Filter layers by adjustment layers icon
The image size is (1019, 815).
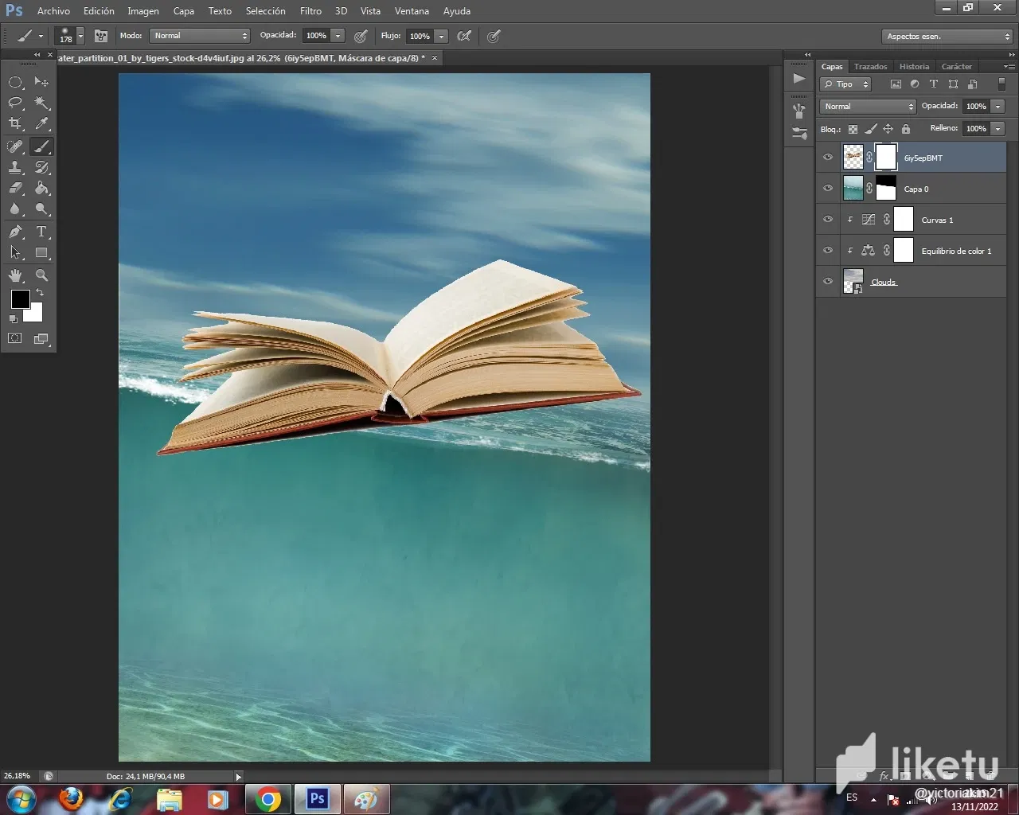915,84
